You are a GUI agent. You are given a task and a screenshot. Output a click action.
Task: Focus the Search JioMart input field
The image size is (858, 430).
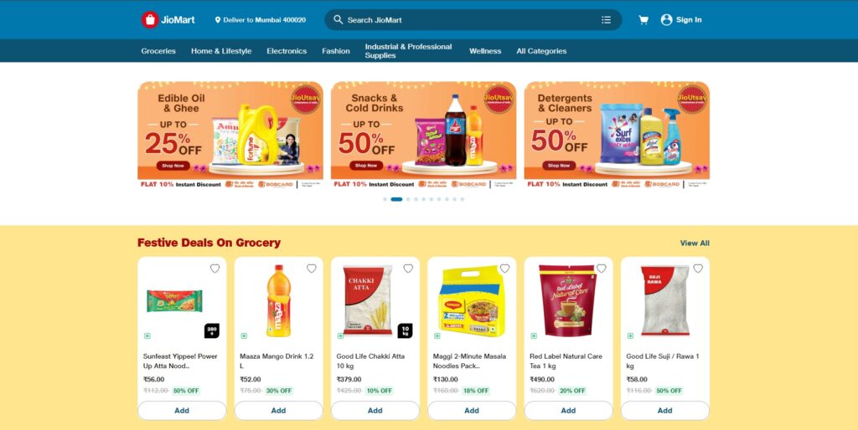tap(473, 20)
